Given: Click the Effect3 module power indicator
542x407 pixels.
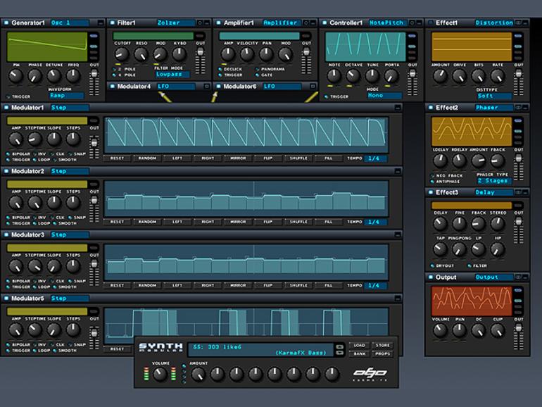Looking at the screenshot, I should click(x=431, y=192).
